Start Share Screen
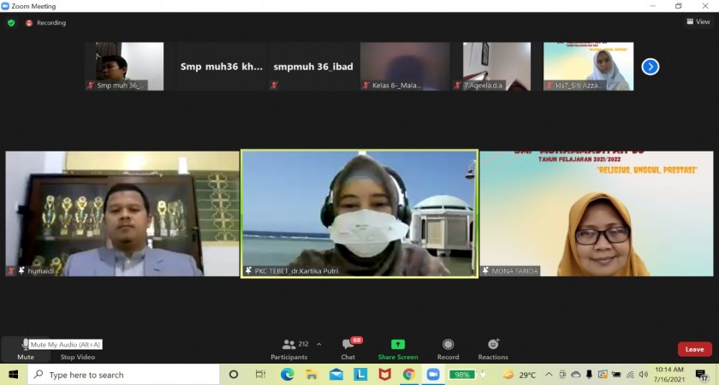719x385 pixels. pyautogui.click(x=398, y=348)
